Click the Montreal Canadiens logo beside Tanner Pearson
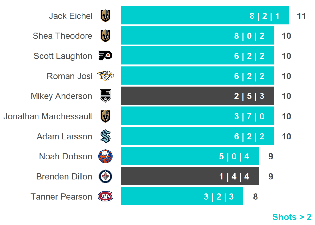The image size is (315, 225). [106, 196]
